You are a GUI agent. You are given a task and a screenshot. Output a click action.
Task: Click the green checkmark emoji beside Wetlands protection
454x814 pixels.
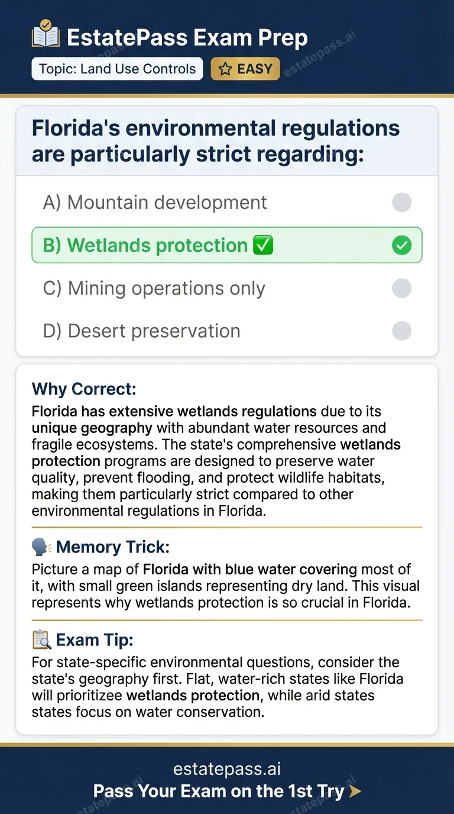(264, 245)
